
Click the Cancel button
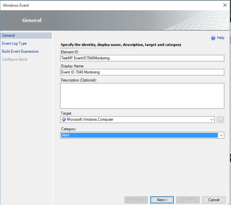[x=214, y=200]
